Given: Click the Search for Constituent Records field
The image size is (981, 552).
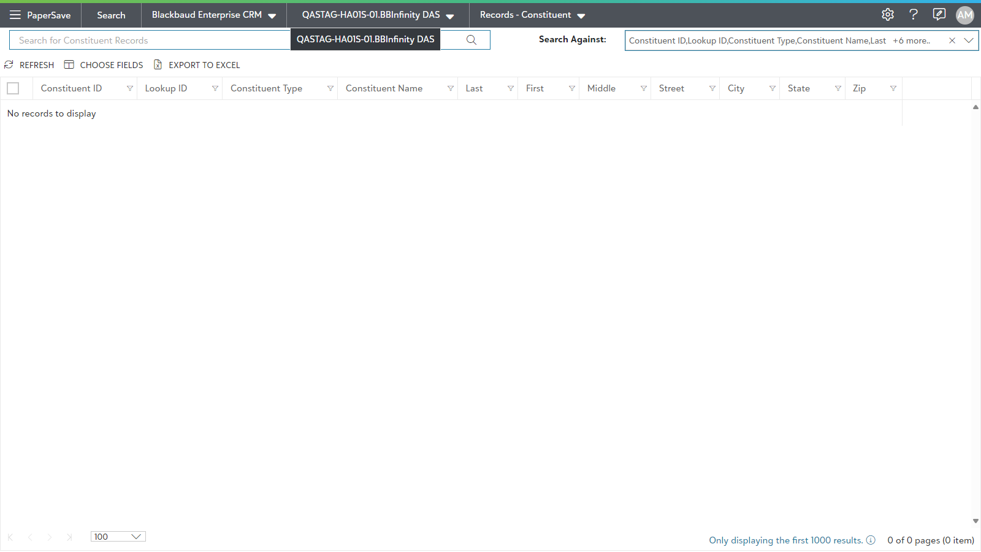Looking at the screenshot, I should point(147,40).
